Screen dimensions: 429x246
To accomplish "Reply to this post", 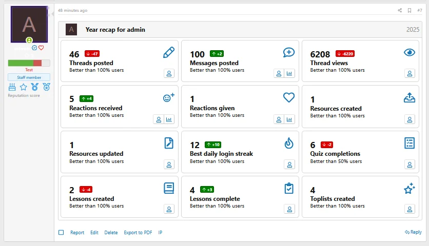I will (x=413, y=232).
